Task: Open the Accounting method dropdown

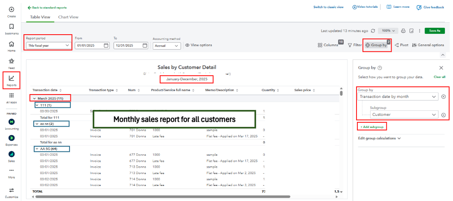Action: [x=167, y=45]
